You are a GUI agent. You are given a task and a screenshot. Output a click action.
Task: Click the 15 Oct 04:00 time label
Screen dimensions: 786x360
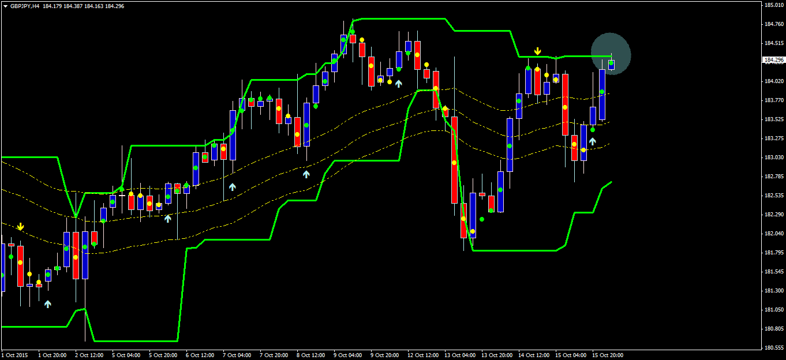(x=571, y=355)
